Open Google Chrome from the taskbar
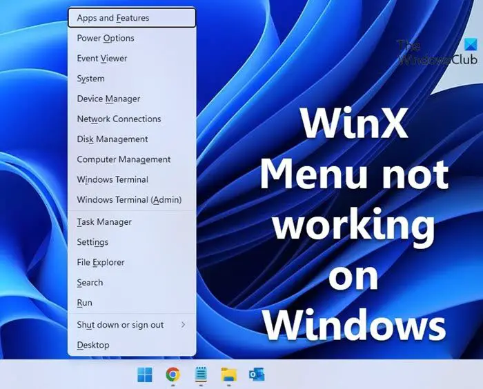483x389 pixels. click(x=172, y=375)
